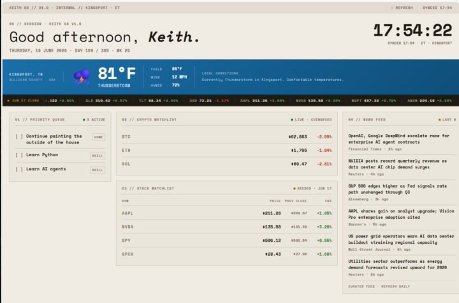Click the thunderstorm weather icon
Viewport: 459px width, 303px height.
point(82,77)
